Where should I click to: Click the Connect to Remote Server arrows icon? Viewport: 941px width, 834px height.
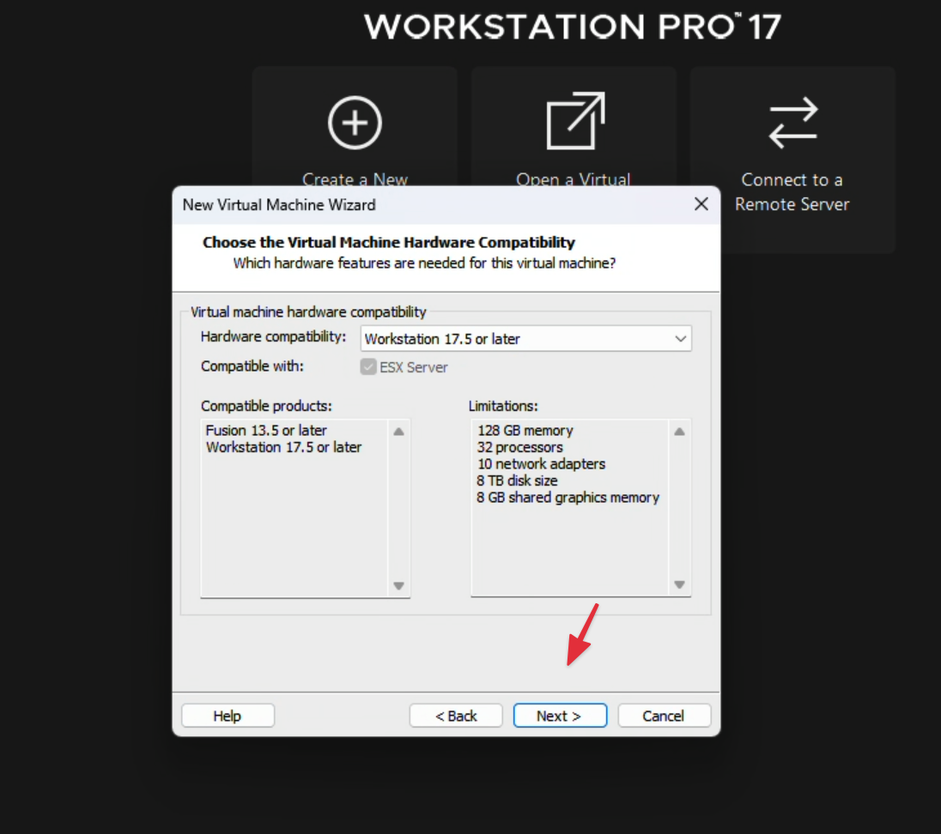point(792,123)
